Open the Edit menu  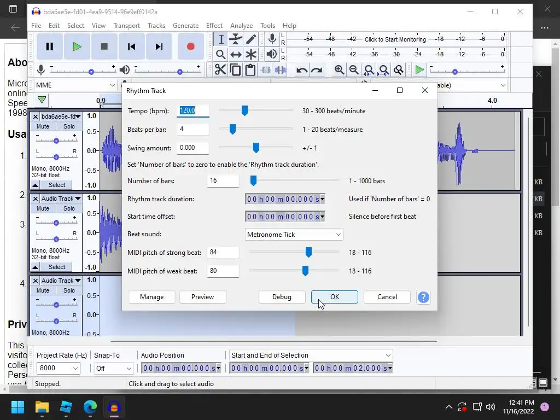tap(54, 26)
